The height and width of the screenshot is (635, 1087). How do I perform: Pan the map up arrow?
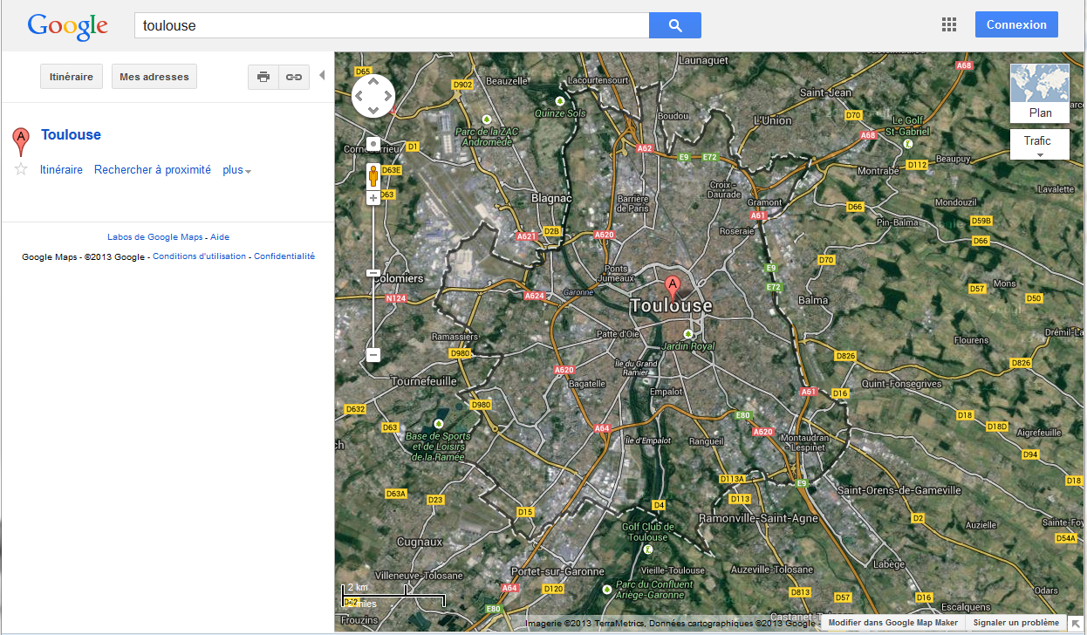coord(373,82)
